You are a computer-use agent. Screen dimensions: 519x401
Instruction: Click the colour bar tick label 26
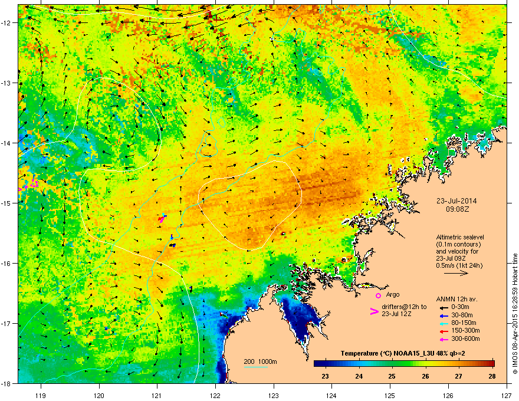[425, 376]
